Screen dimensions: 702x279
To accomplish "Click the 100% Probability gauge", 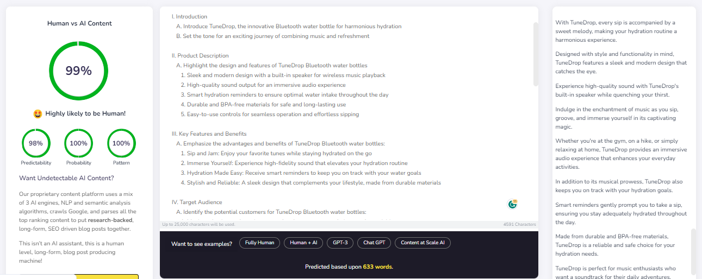I will (x=79, y=143).
